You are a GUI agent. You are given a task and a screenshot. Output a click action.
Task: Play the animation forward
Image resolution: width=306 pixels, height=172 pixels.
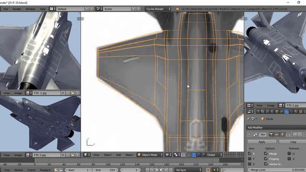161,170
